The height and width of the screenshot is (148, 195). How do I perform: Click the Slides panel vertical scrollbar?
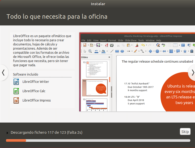coord(110,85)
